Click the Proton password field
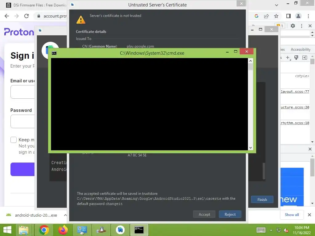The height and width of the screenshot is (236, 315). click(22, 121)
